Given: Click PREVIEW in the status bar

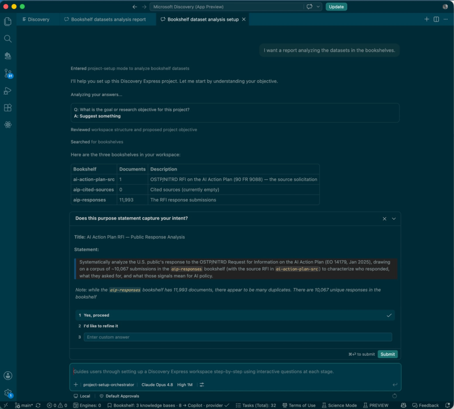Looking at the screenshot, I should click(376, 405).
